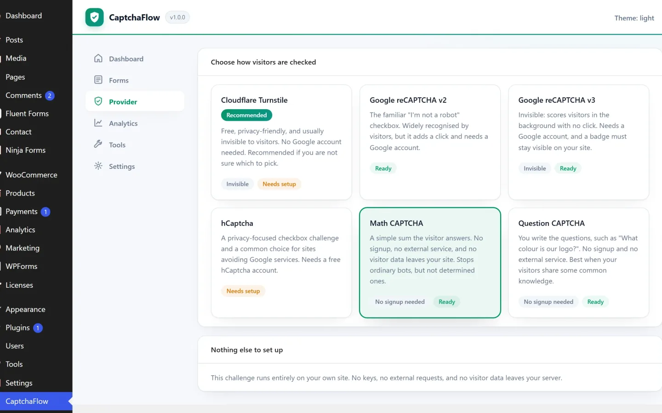Image resolution: width=662 pixels, height=413 pixels.
Task: Click No signup needed badge on Math CAPTCHA
Action: (x=399, y=302)
